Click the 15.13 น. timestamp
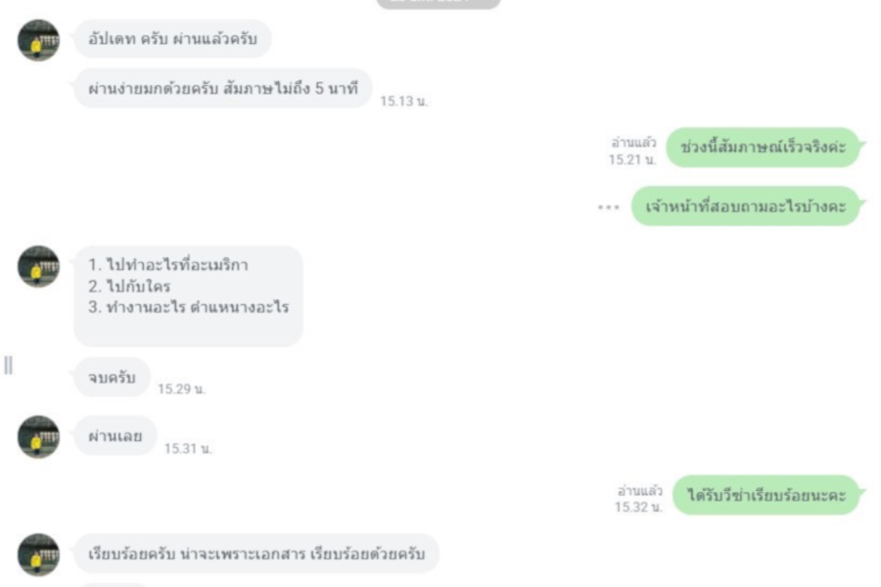The width and height of the screenshot is (881, 587). [404, 101]
